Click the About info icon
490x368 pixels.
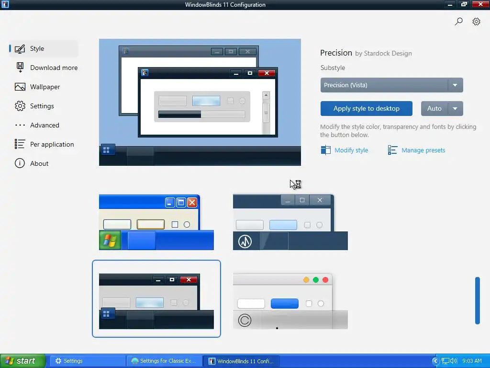[x=20, y=163]
